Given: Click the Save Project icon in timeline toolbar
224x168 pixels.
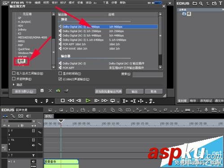Looking at the screenshot, I should coord(94,110).
